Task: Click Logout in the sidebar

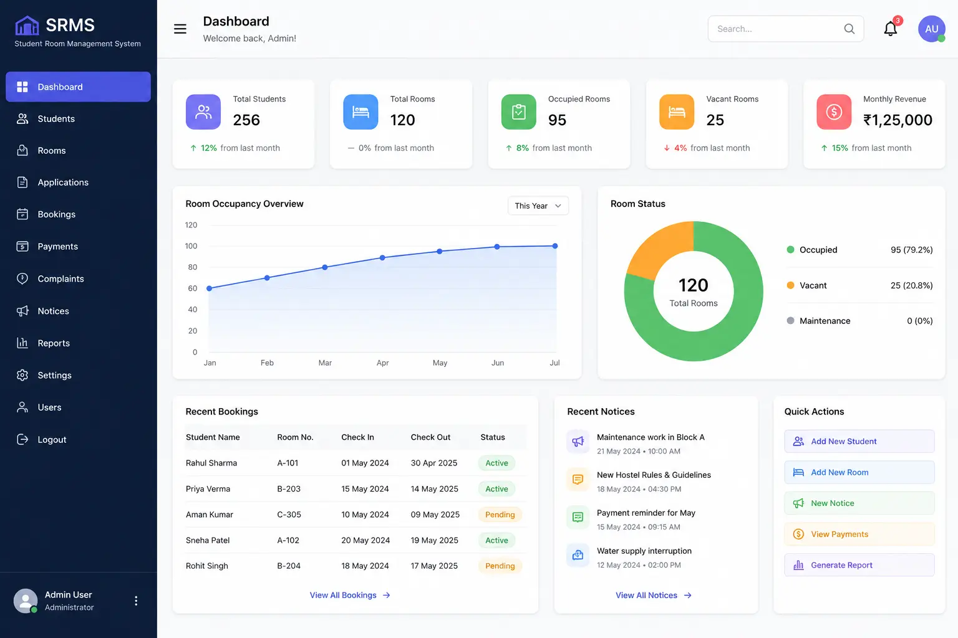Action: click(78, 439)
